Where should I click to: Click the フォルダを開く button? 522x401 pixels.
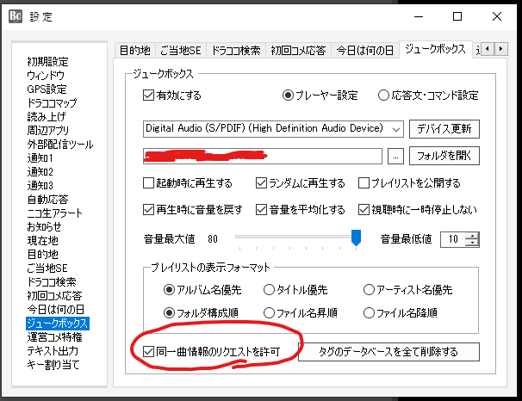444,156
